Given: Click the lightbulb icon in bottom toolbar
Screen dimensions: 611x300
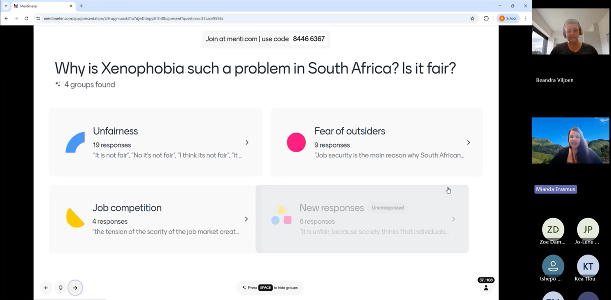Looking at the screenshot, I should pos(61,288).
